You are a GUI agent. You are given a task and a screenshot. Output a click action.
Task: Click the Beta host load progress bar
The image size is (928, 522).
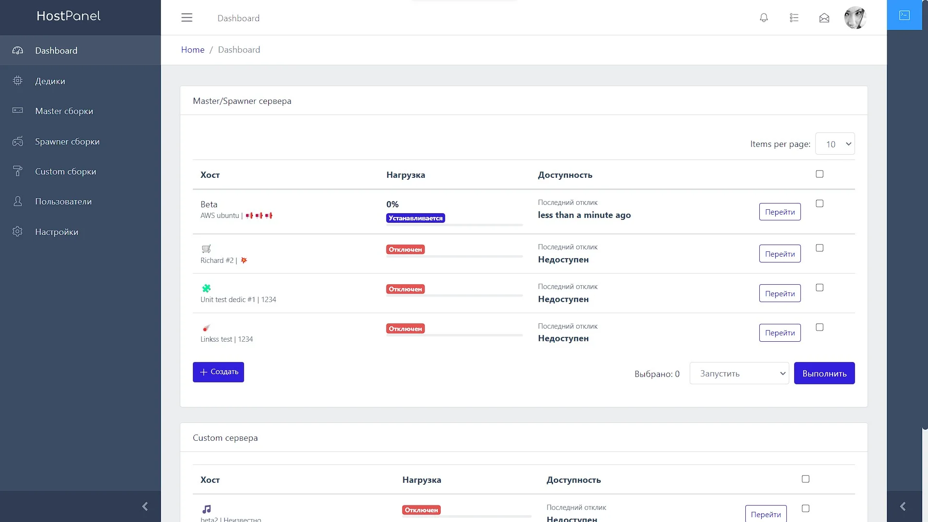pos(454,225)
